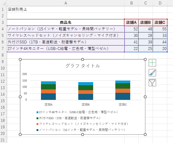
Task: Open the Chart Styles brush button
Action: (x=152, y=73)
